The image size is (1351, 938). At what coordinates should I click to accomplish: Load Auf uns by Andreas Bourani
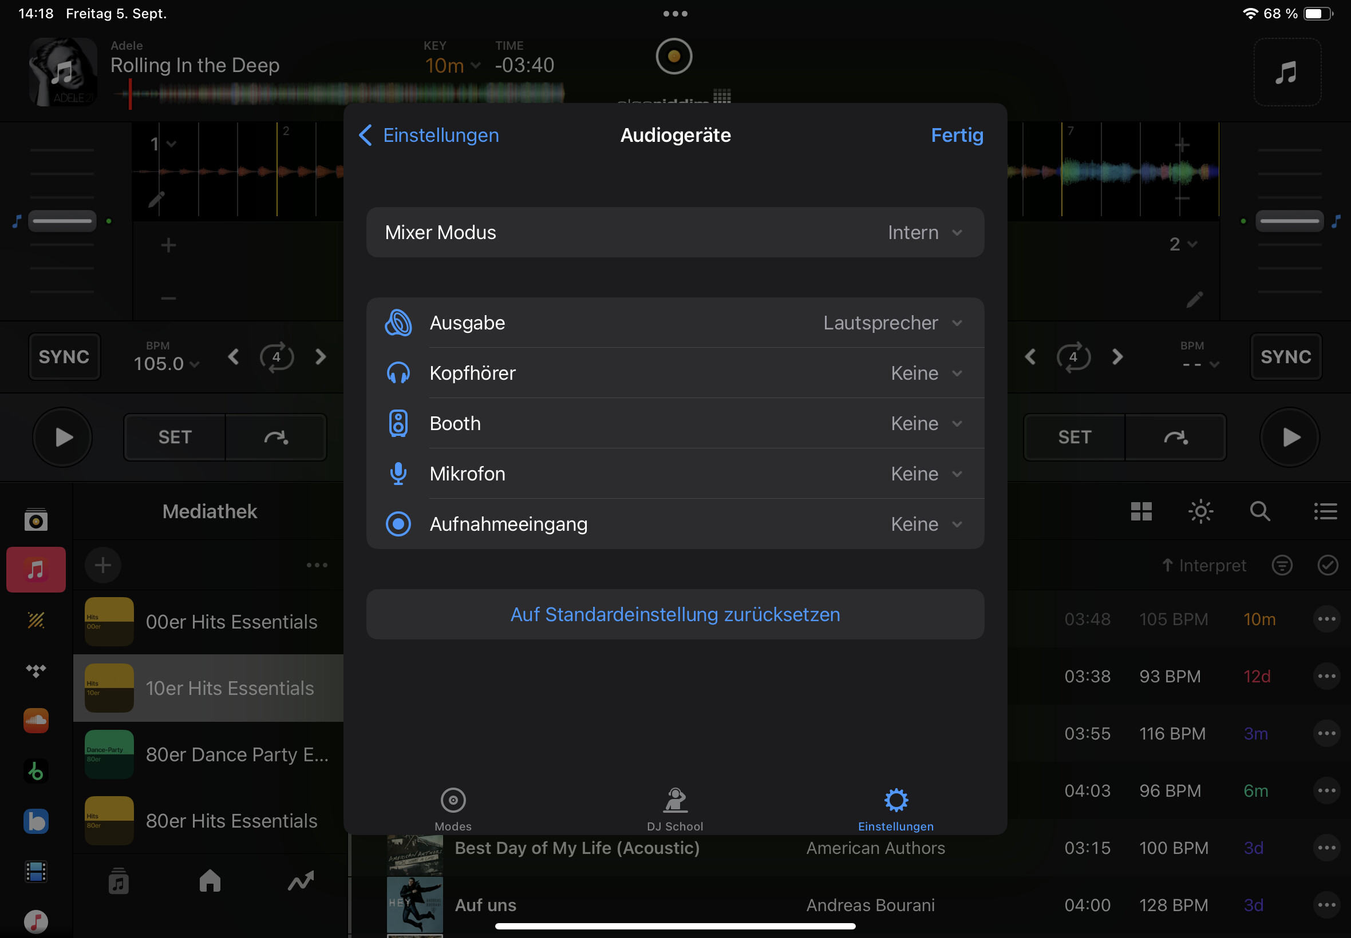coord(850,905)
